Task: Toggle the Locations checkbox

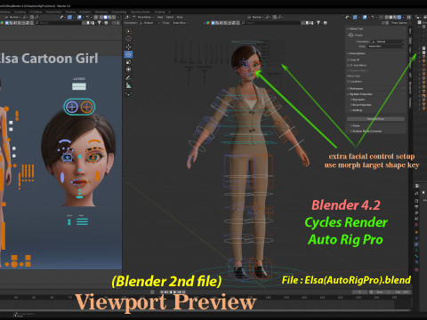Action: (x=349, y=81)
